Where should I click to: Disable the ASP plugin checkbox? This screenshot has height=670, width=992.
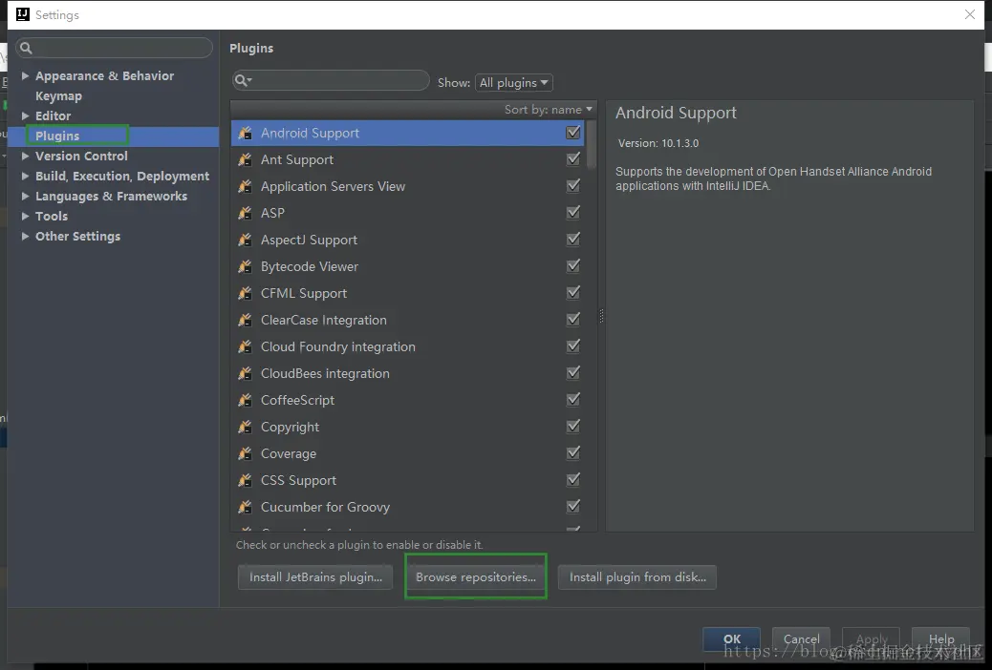pyautogui.click(x=573, y=213)
